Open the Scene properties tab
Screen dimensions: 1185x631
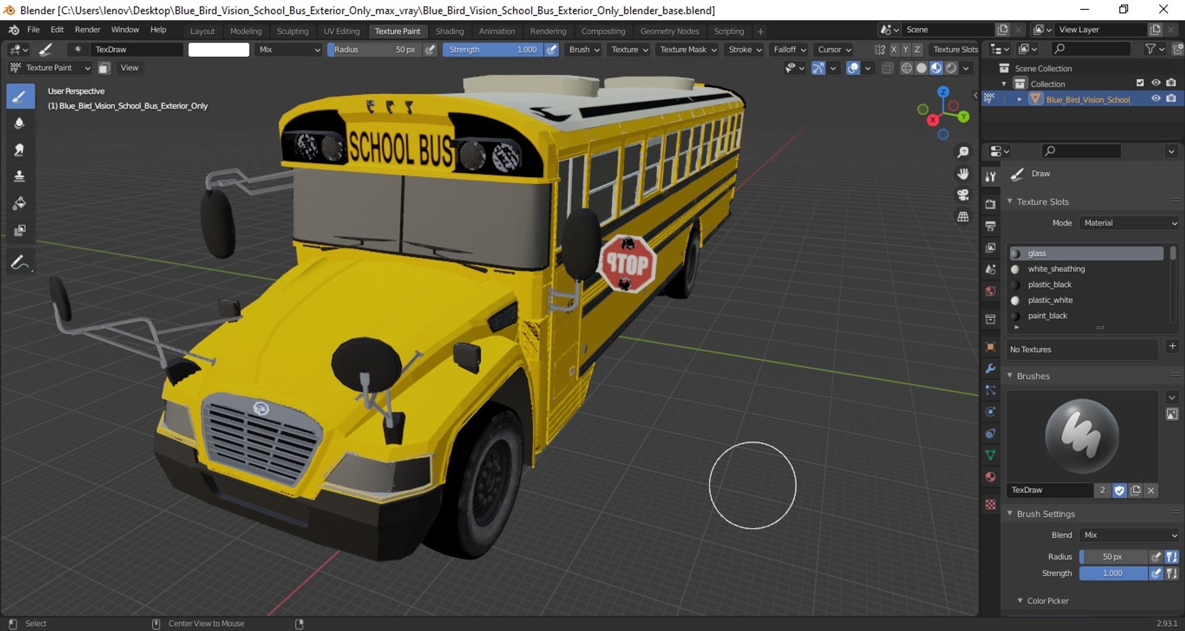pos(991,270)
